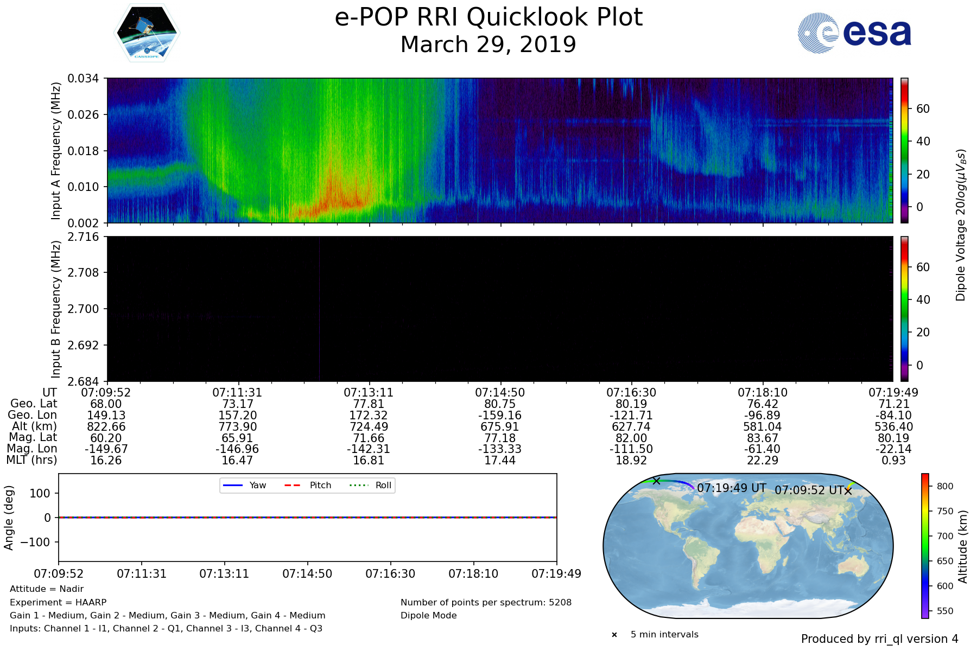Click the CASSIOPE satellite hexagon logo

click(147, 33)
